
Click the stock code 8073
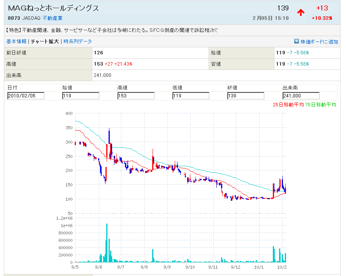14,18
